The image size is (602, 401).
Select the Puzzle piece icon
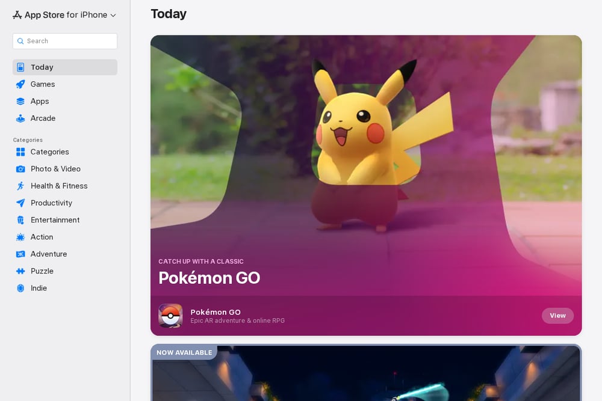coord(20,271)
